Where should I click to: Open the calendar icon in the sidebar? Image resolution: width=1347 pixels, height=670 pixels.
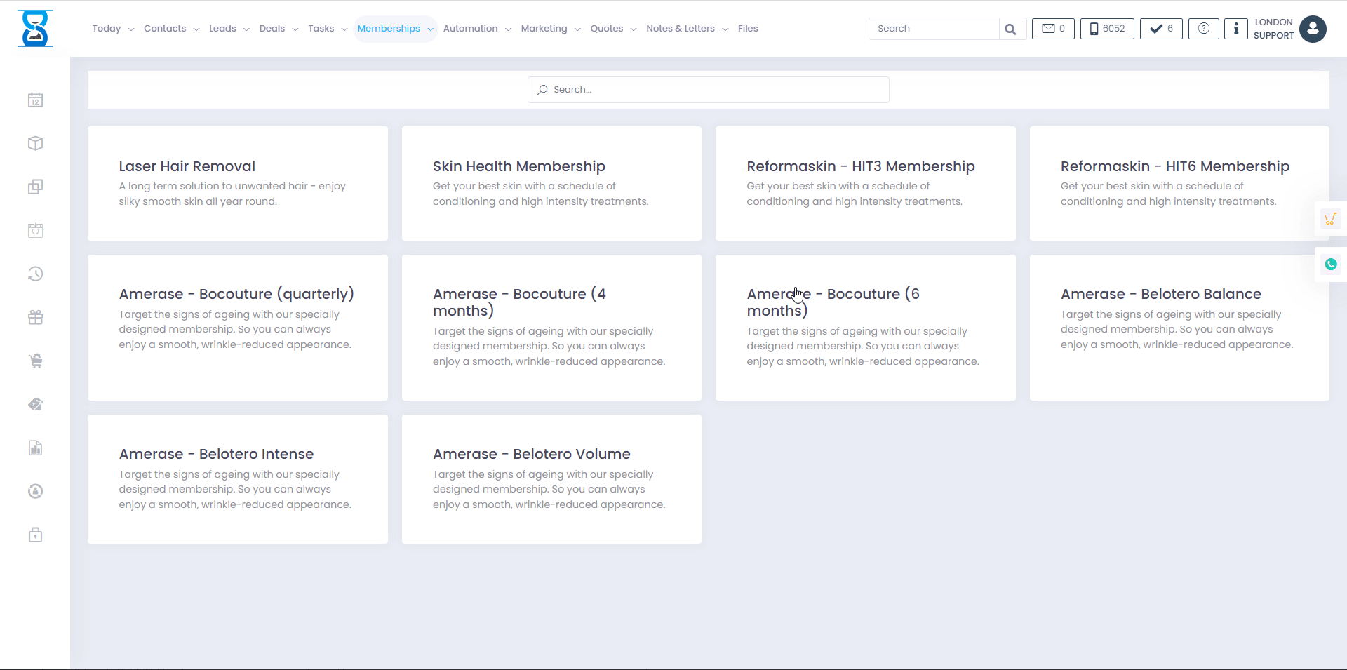(36, 100)
